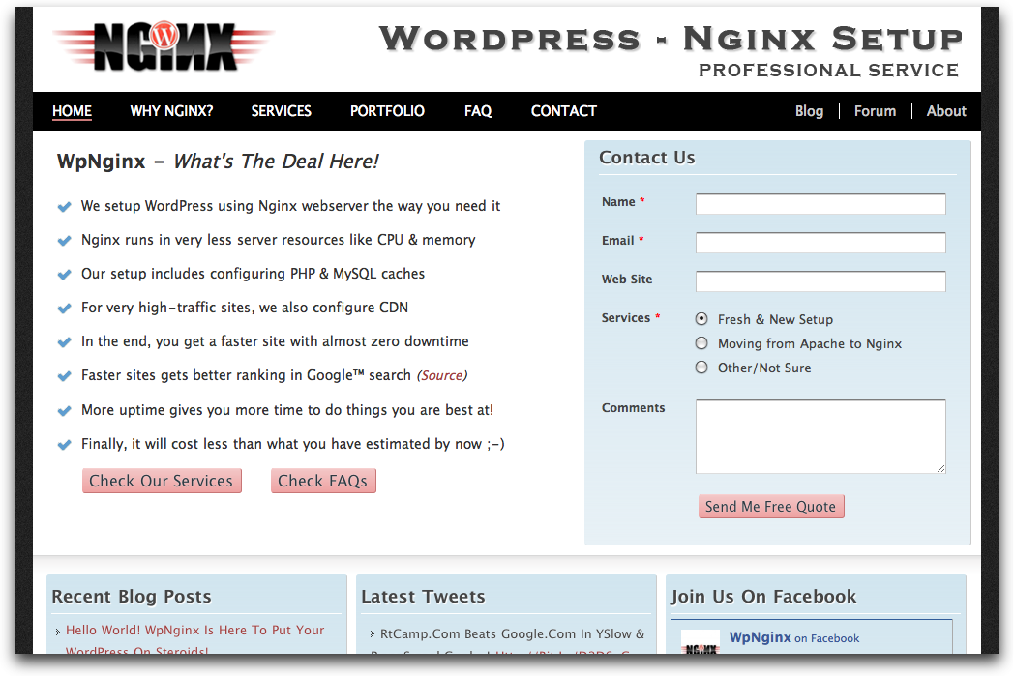Click 'WpNginx – What's The Deal Here!' heading
Viewport: 1014px width, 677px height.
pyautogui.click(x=218, y=161)
